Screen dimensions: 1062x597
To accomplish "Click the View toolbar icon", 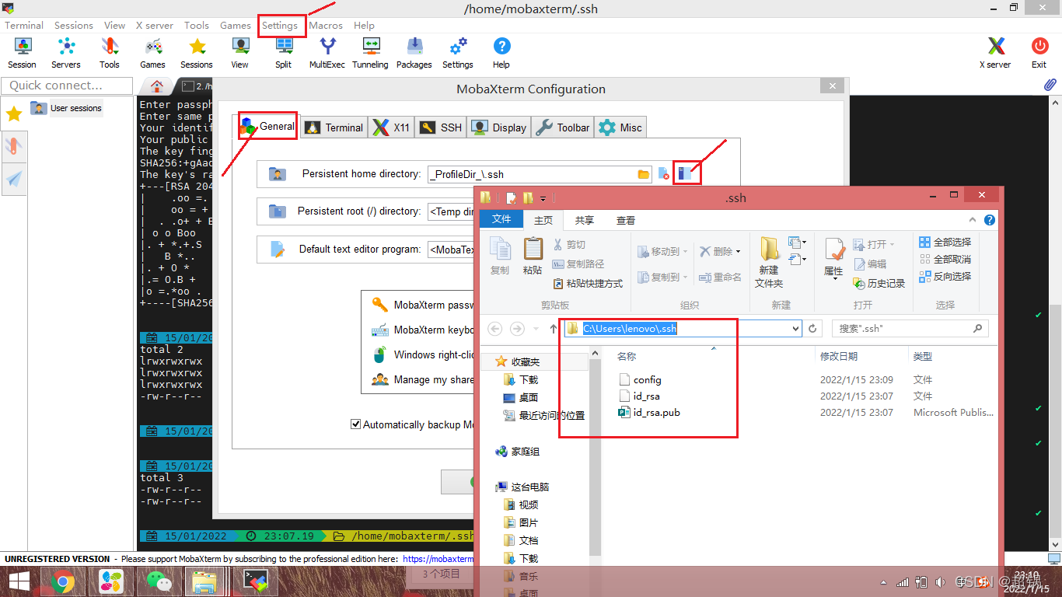I will [240, 53].
